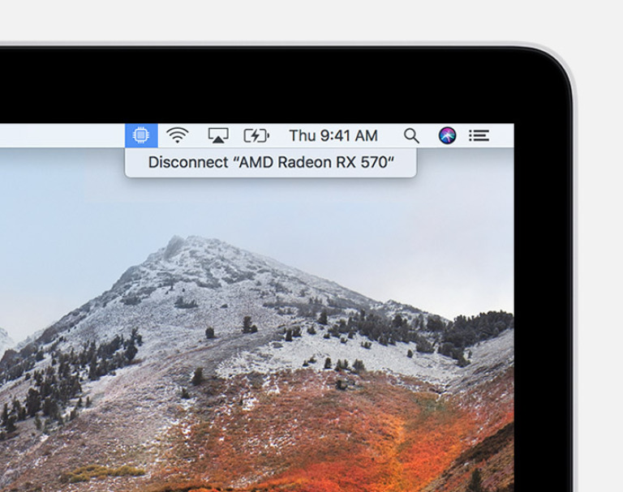Launch Spotlight search with the magnifying glass

click(411, 135)
